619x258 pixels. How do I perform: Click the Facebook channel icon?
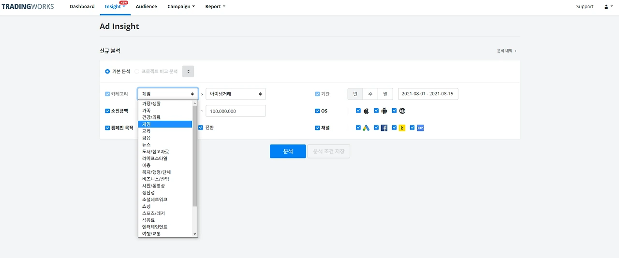[x=384, y=128]
